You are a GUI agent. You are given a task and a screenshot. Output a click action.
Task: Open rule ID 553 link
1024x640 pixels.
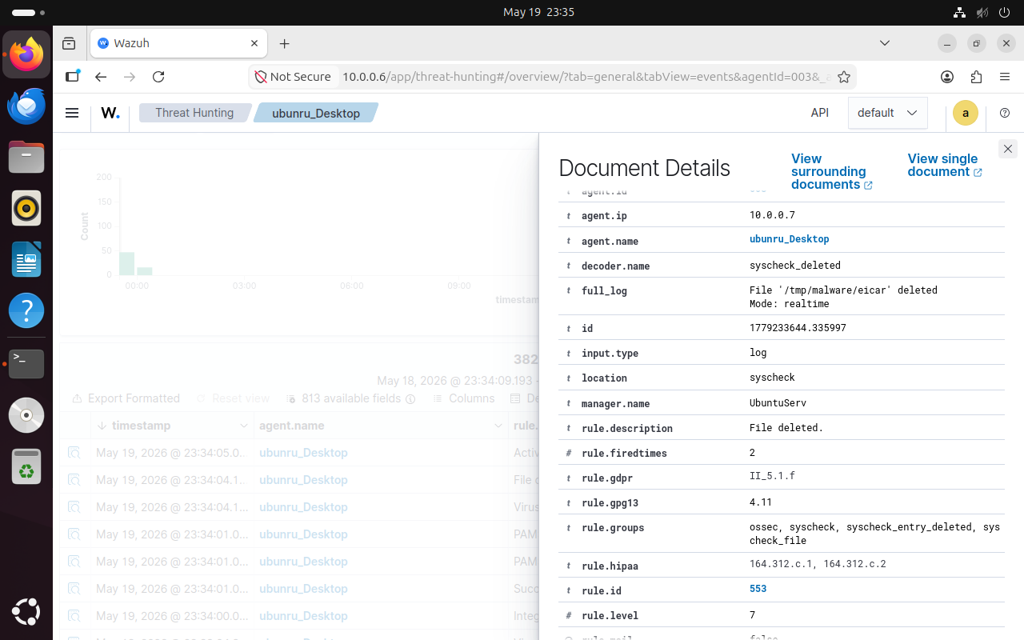(x=758, y=589)
